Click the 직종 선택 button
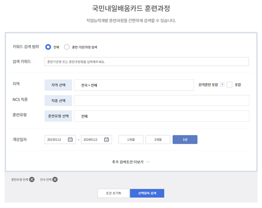 point(58,100)
